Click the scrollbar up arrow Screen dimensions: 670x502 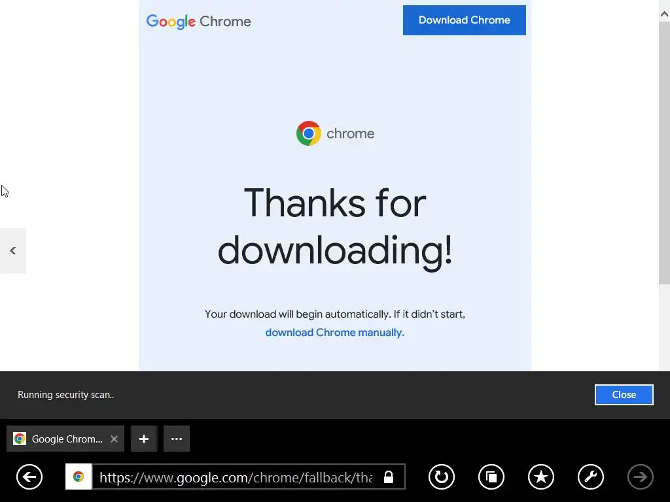664,14
